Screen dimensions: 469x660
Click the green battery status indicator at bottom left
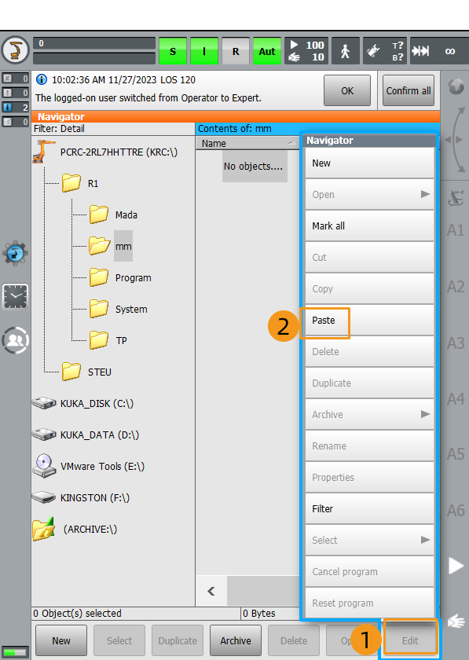tap(15, 652)
